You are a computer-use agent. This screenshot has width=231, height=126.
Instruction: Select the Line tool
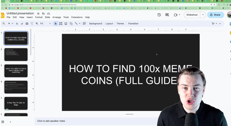coord(76,23)
